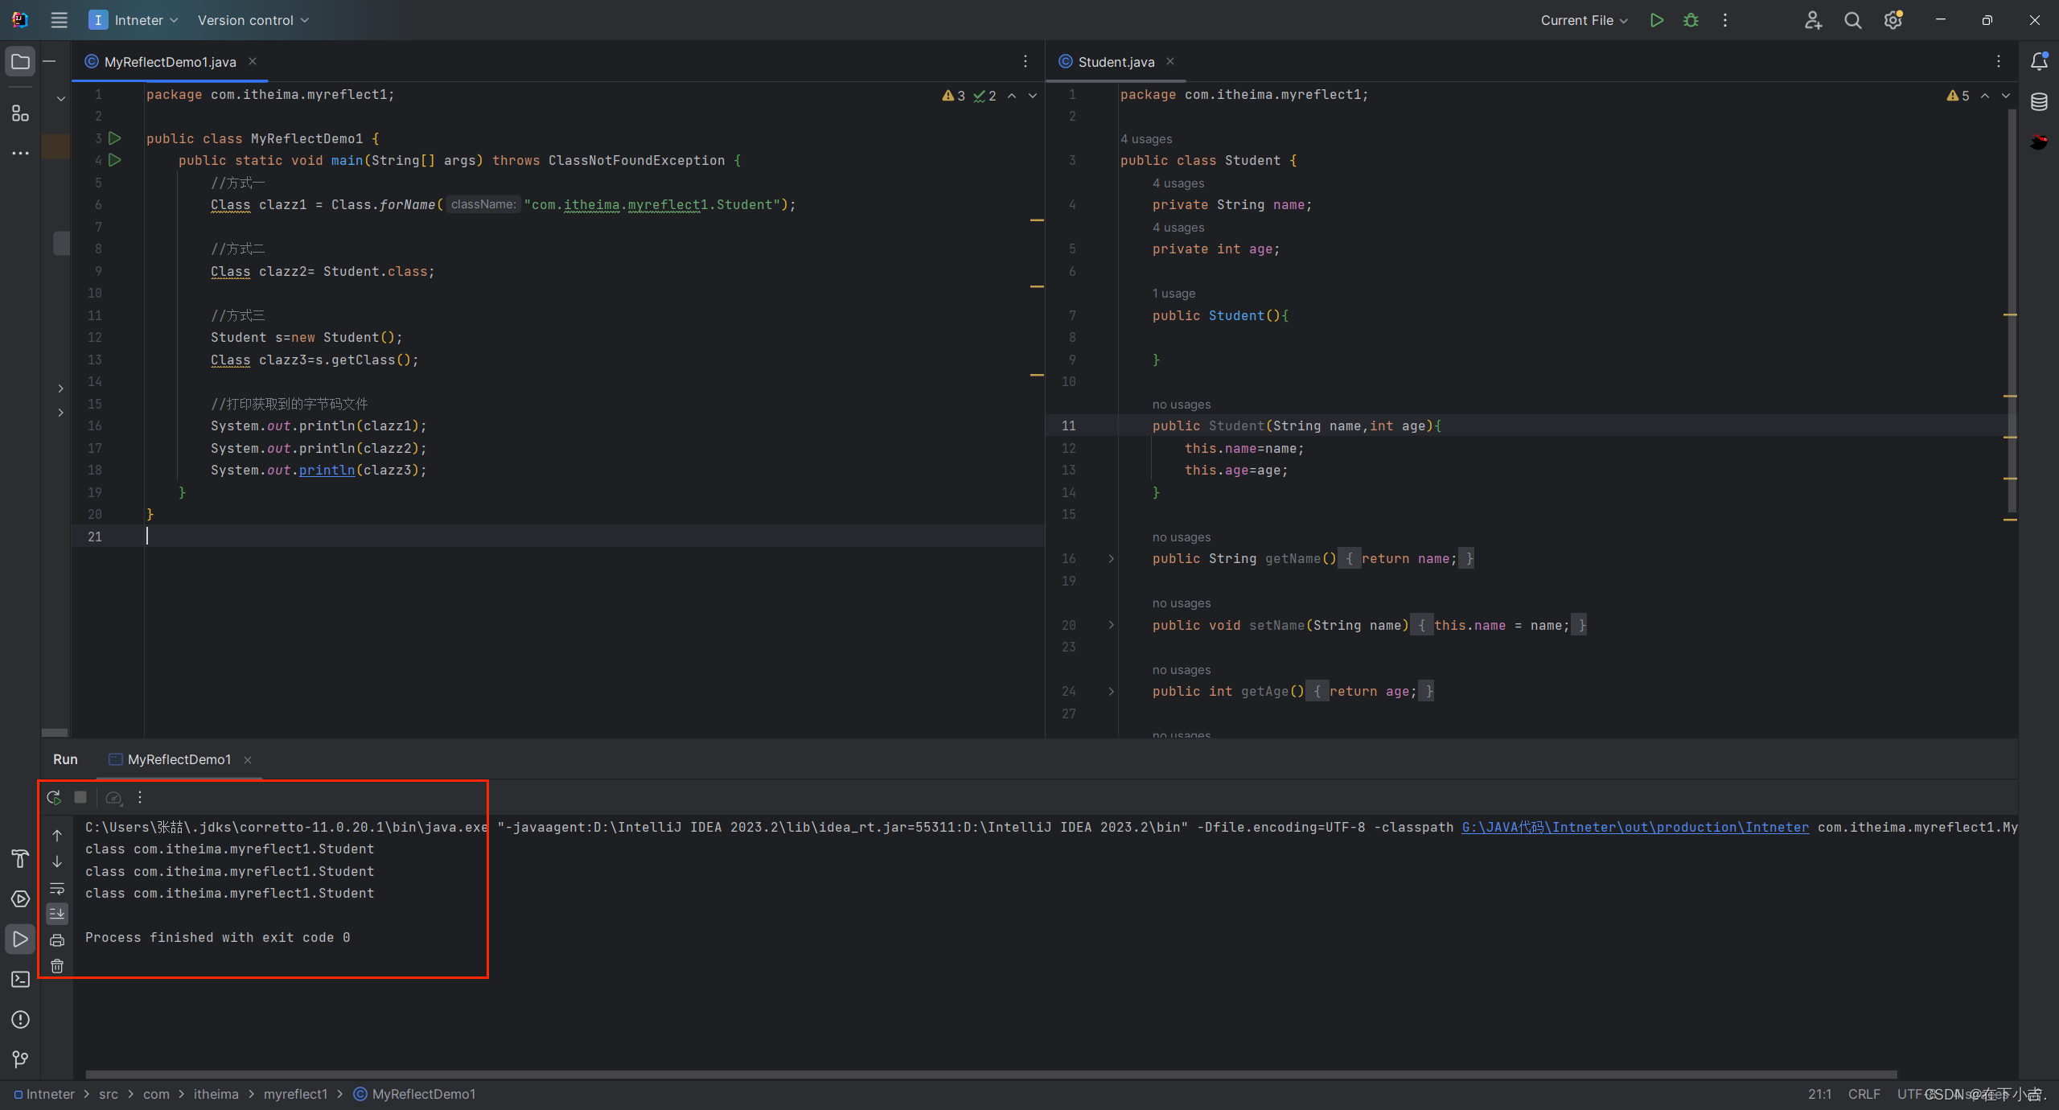Run main method from gutter arrow
Image resolution: width=2059 pixels, height=1110 pixels.
point(115,160)
